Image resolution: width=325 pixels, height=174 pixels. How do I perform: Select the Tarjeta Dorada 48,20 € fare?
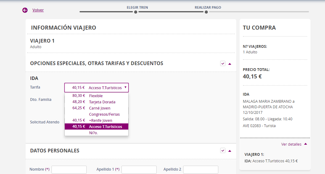[x=97, y=102]
